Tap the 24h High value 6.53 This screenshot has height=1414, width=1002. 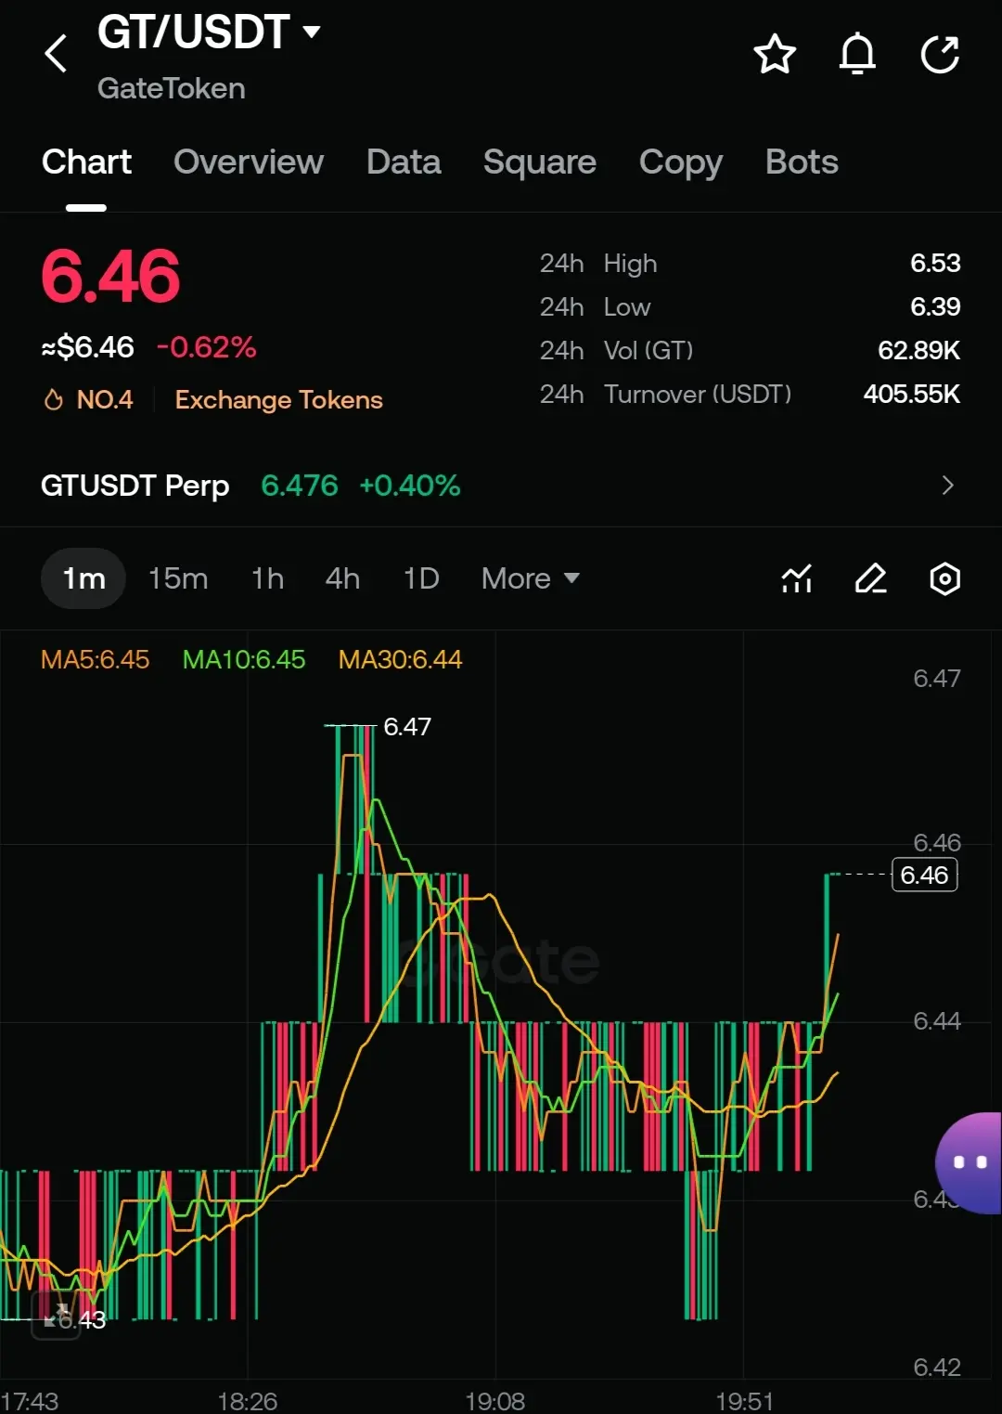(935, 264)
